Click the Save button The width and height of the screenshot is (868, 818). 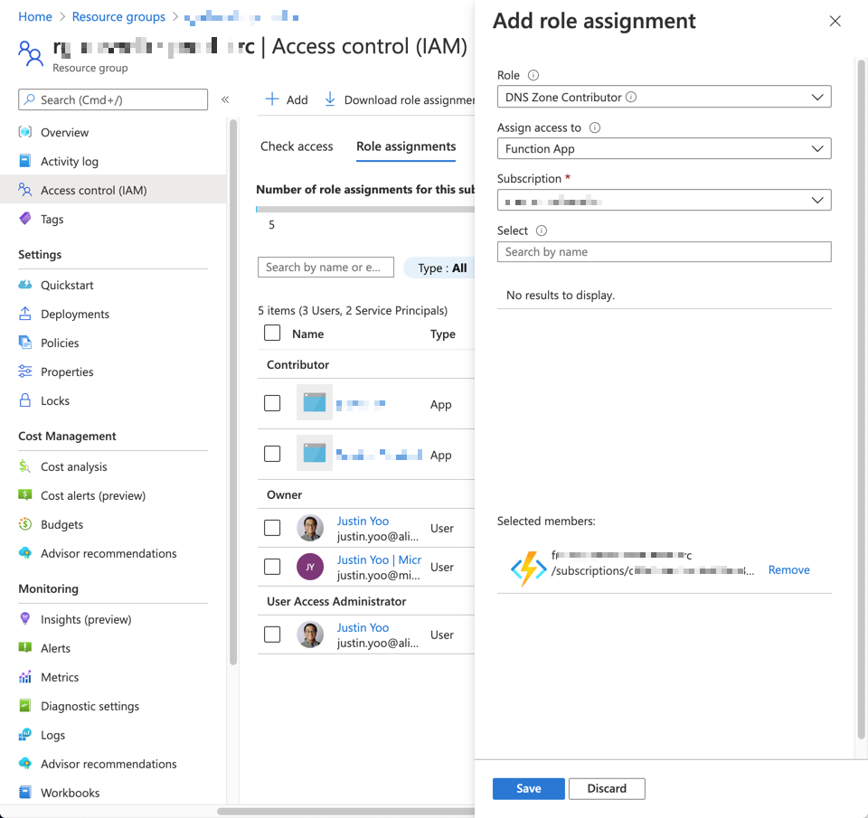[x=529, y=788]
